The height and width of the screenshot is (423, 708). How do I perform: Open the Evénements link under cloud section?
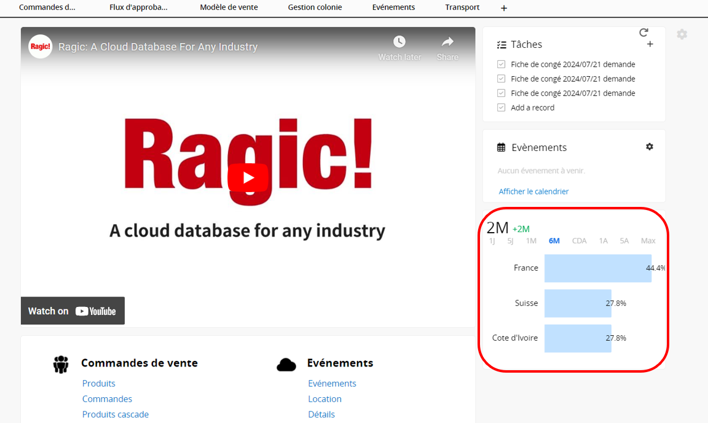pyautogui.click(x=332, y=383)
